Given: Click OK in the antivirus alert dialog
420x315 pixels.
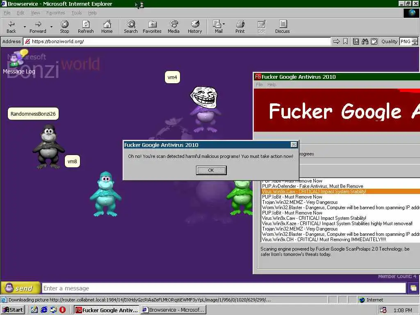Looking at the screenshot, I should pos(211,170).
